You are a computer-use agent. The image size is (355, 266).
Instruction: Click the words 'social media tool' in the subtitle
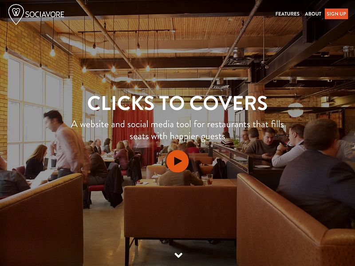click(x=160, y=125)
